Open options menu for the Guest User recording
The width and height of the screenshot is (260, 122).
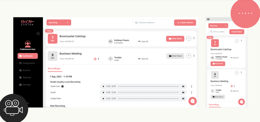(192, 87)
